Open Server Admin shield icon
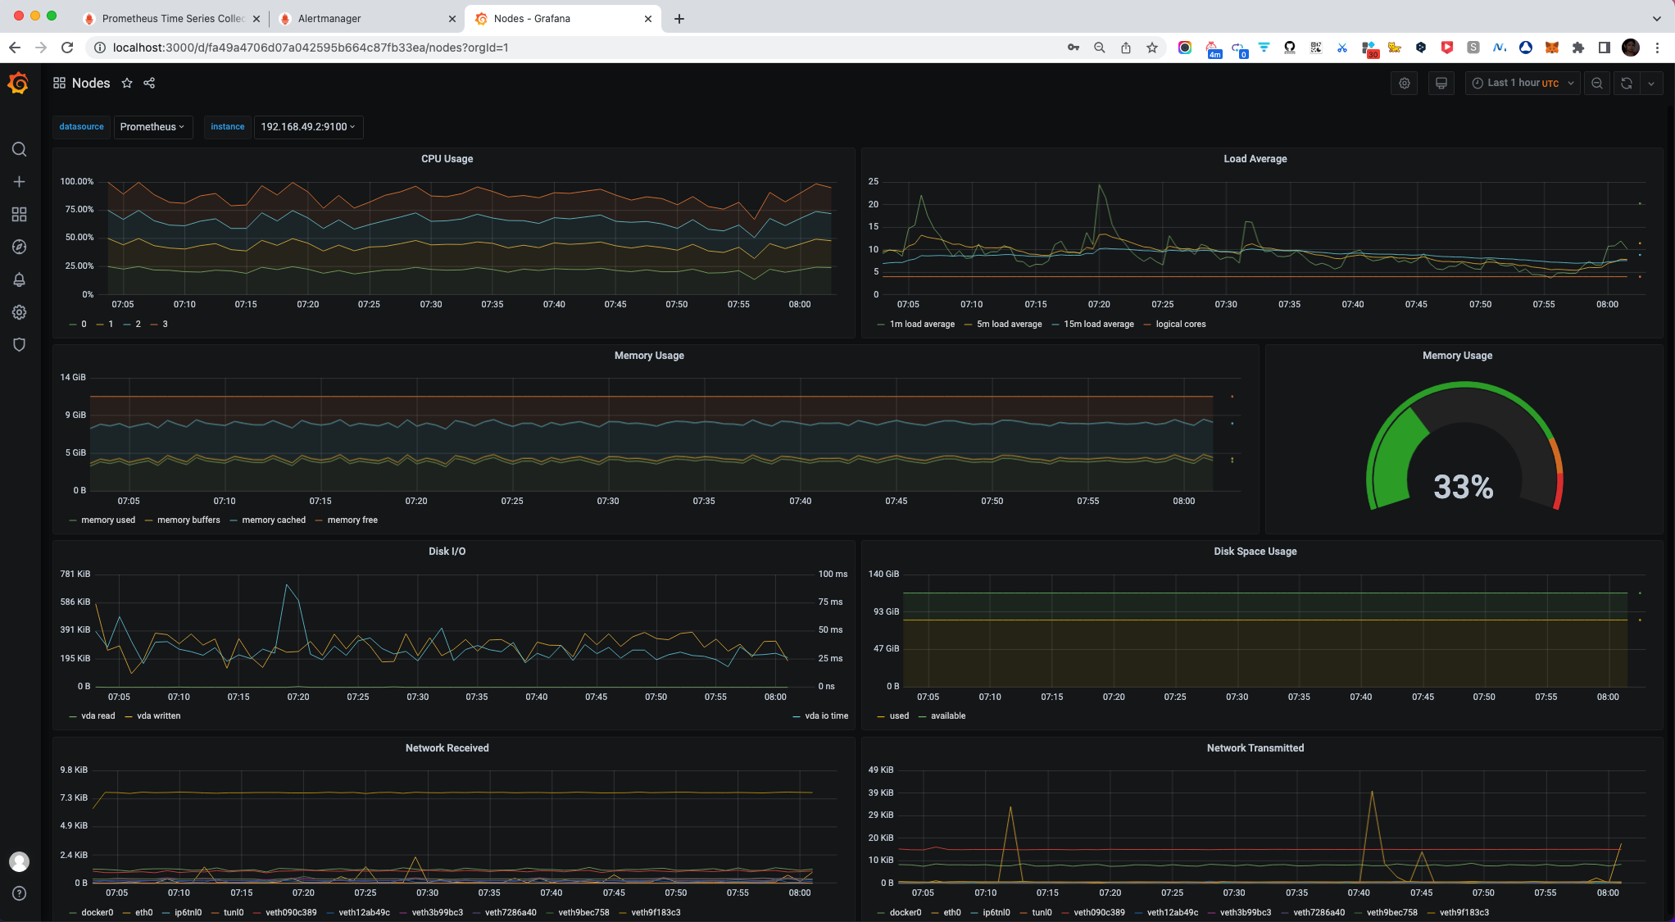Viewport: 1675px width, 922px height. coord(19,345)
